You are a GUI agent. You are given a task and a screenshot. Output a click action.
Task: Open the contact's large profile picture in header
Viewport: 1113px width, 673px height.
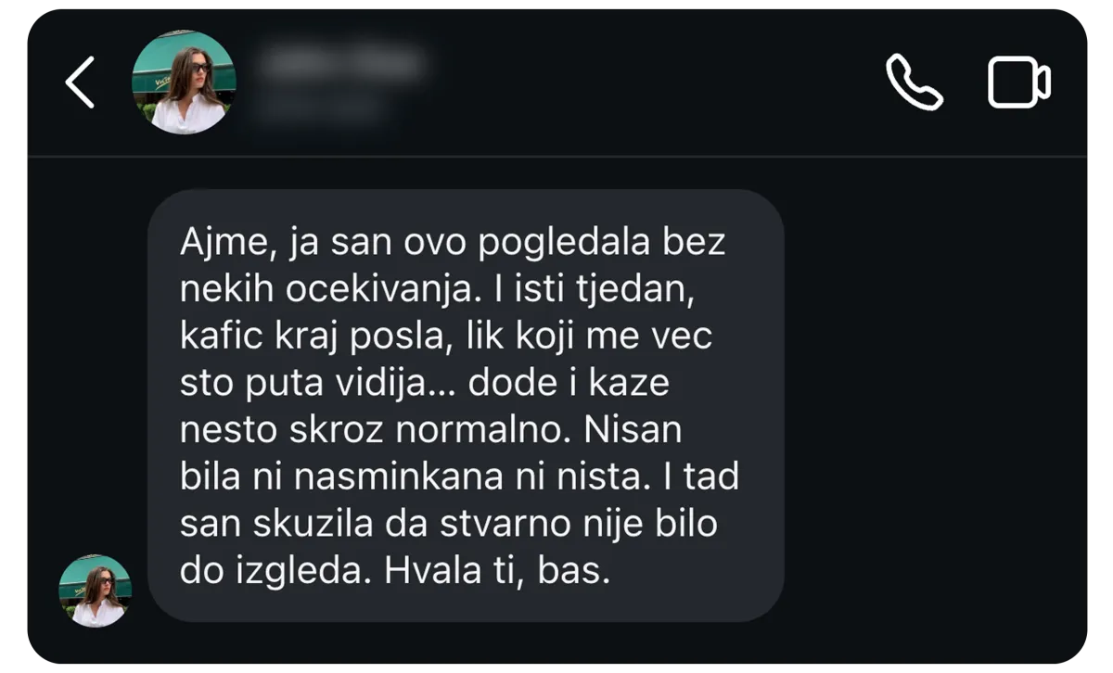click(184, 83)
